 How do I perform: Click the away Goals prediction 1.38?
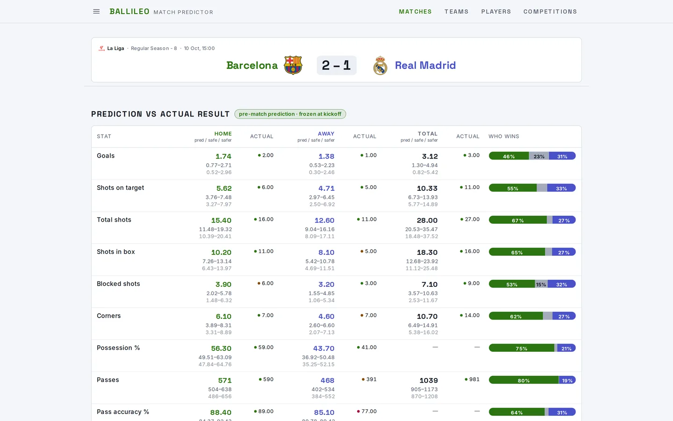coord(326,157)
